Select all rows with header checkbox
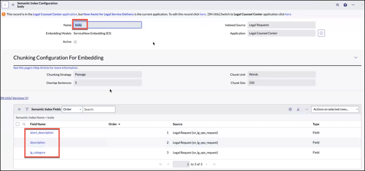 17,124
